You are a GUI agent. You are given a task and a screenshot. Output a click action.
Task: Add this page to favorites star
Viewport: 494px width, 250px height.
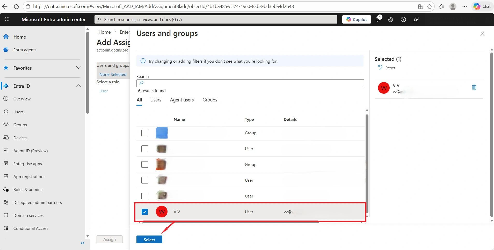[430, 6]
